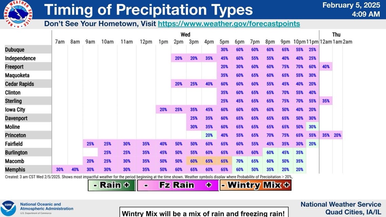
Task: Select the Iowa City row label
Action: 15,110
